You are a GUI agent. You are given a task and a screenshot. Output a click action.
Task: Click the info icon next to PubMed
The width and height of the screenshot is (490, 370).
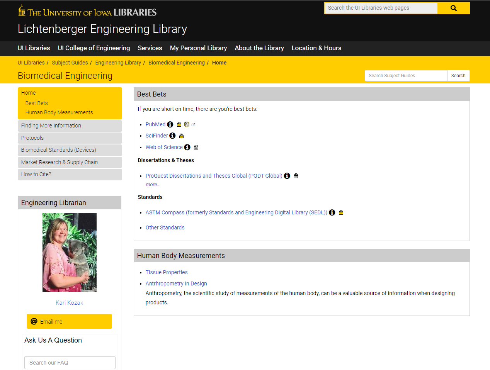pos(170,124)
